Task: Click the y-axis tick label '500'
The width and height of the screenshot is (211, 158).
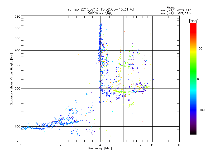Action: point(17,38)
